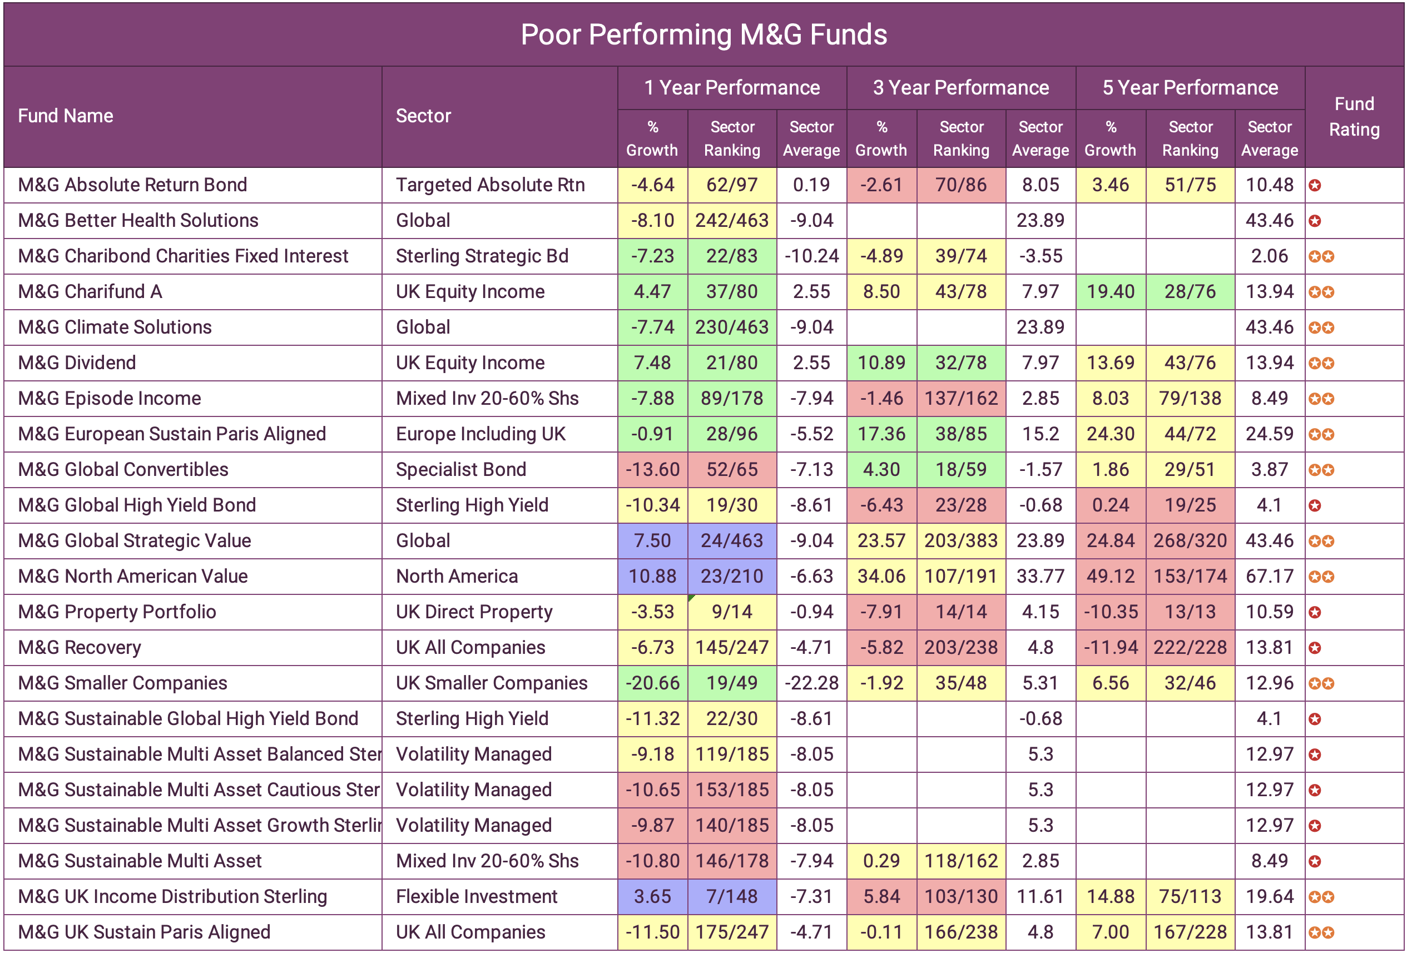
Task: Click the Fund Rating column header
Action: 1354,116
